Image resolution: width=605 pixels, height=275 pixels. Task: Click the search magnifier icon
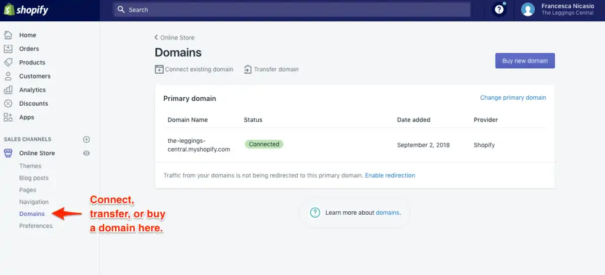(121, 9)
